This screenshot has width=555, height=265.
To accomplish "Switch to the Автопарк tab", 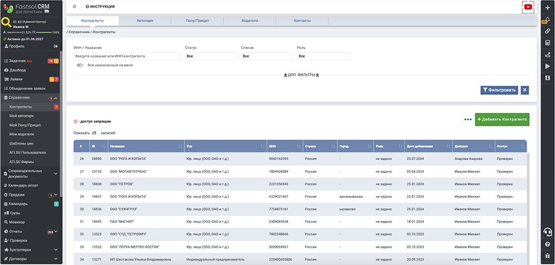I will (x=144, y=20).
